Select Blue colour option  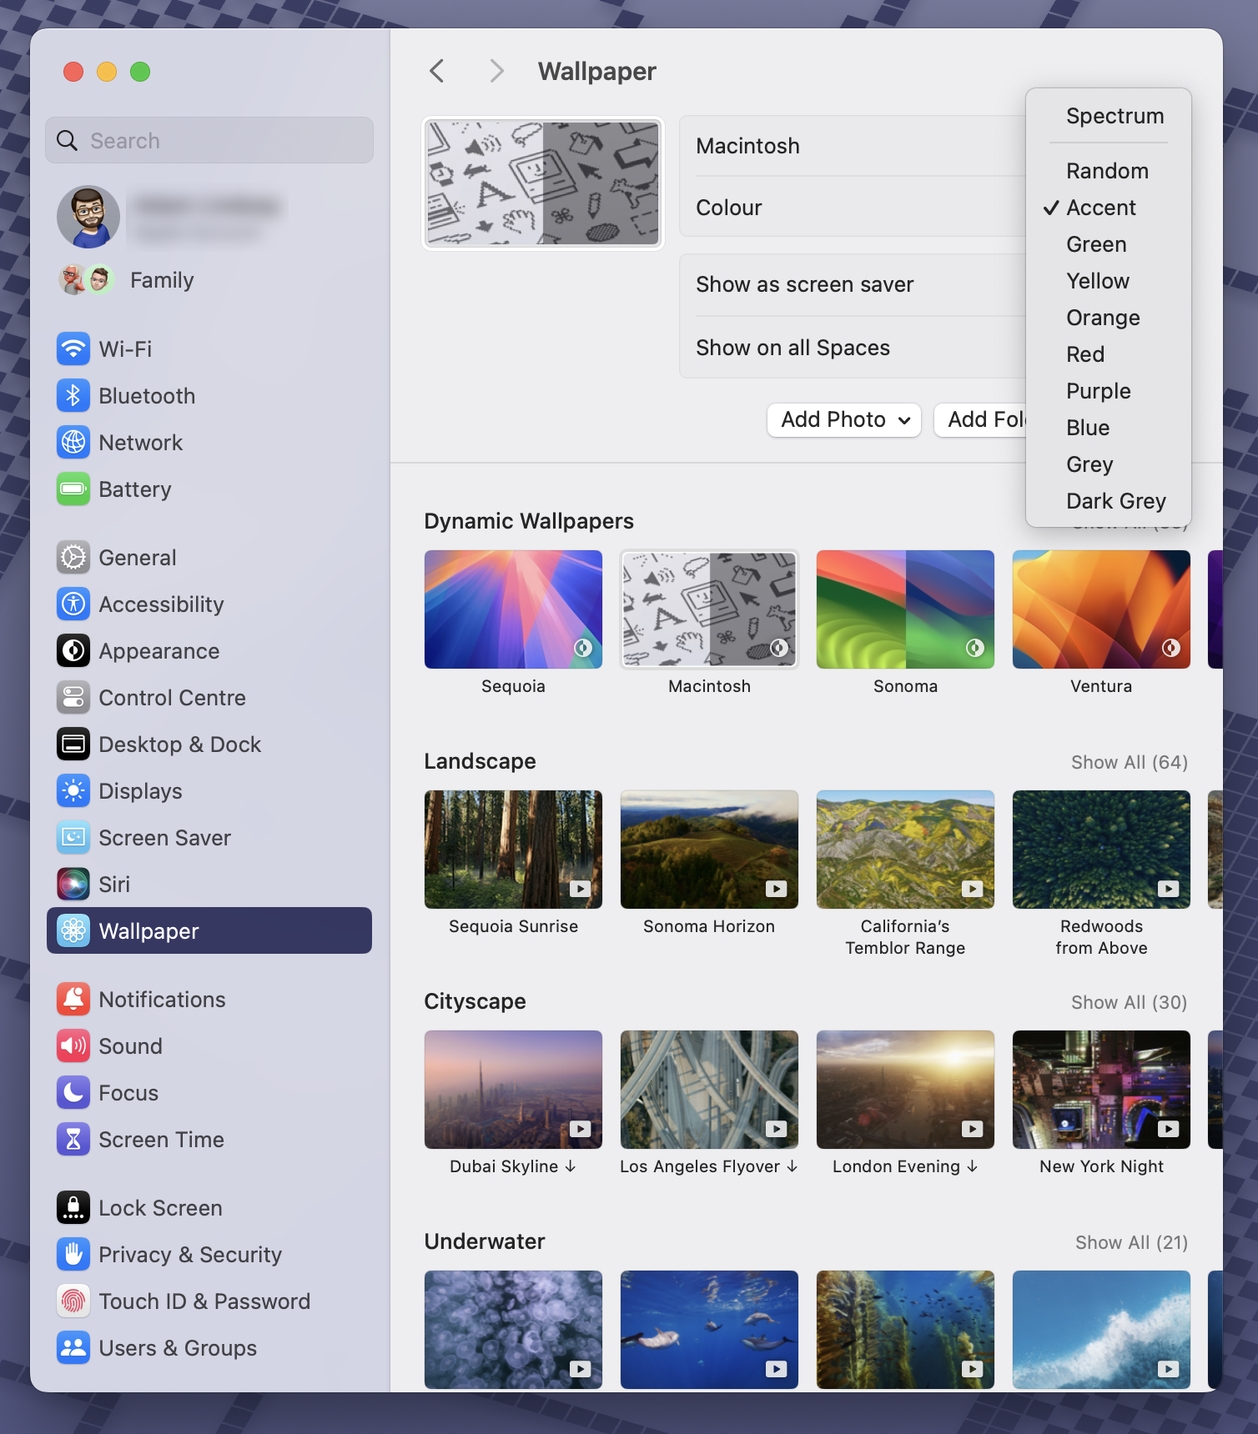(x=1109, y=428)
